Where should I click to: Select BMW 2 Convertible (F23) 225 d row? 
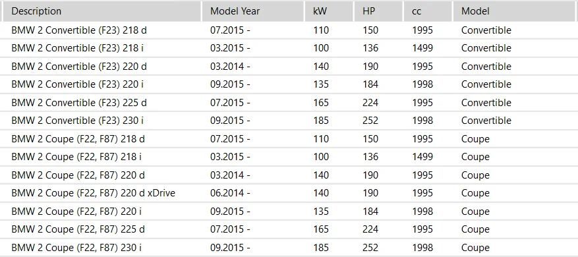(x=289, y=103)
